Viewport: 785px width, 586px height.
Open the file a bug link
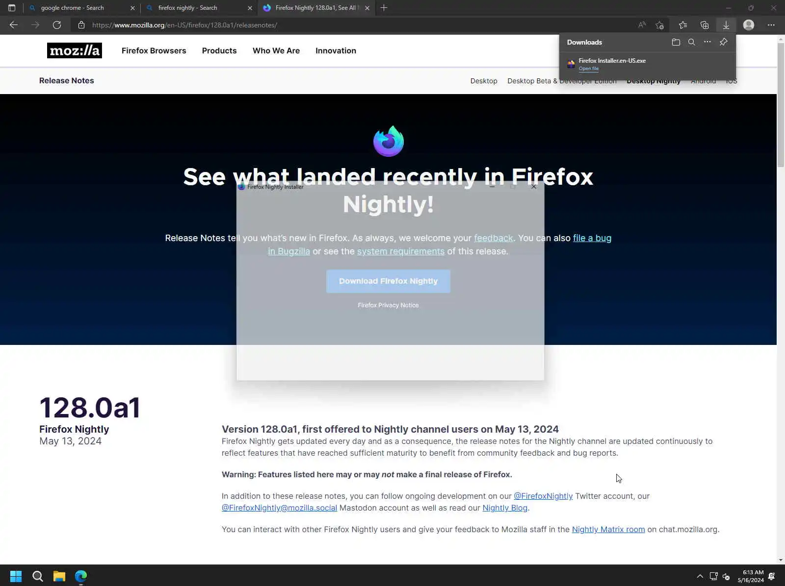(x=592, y=238)
